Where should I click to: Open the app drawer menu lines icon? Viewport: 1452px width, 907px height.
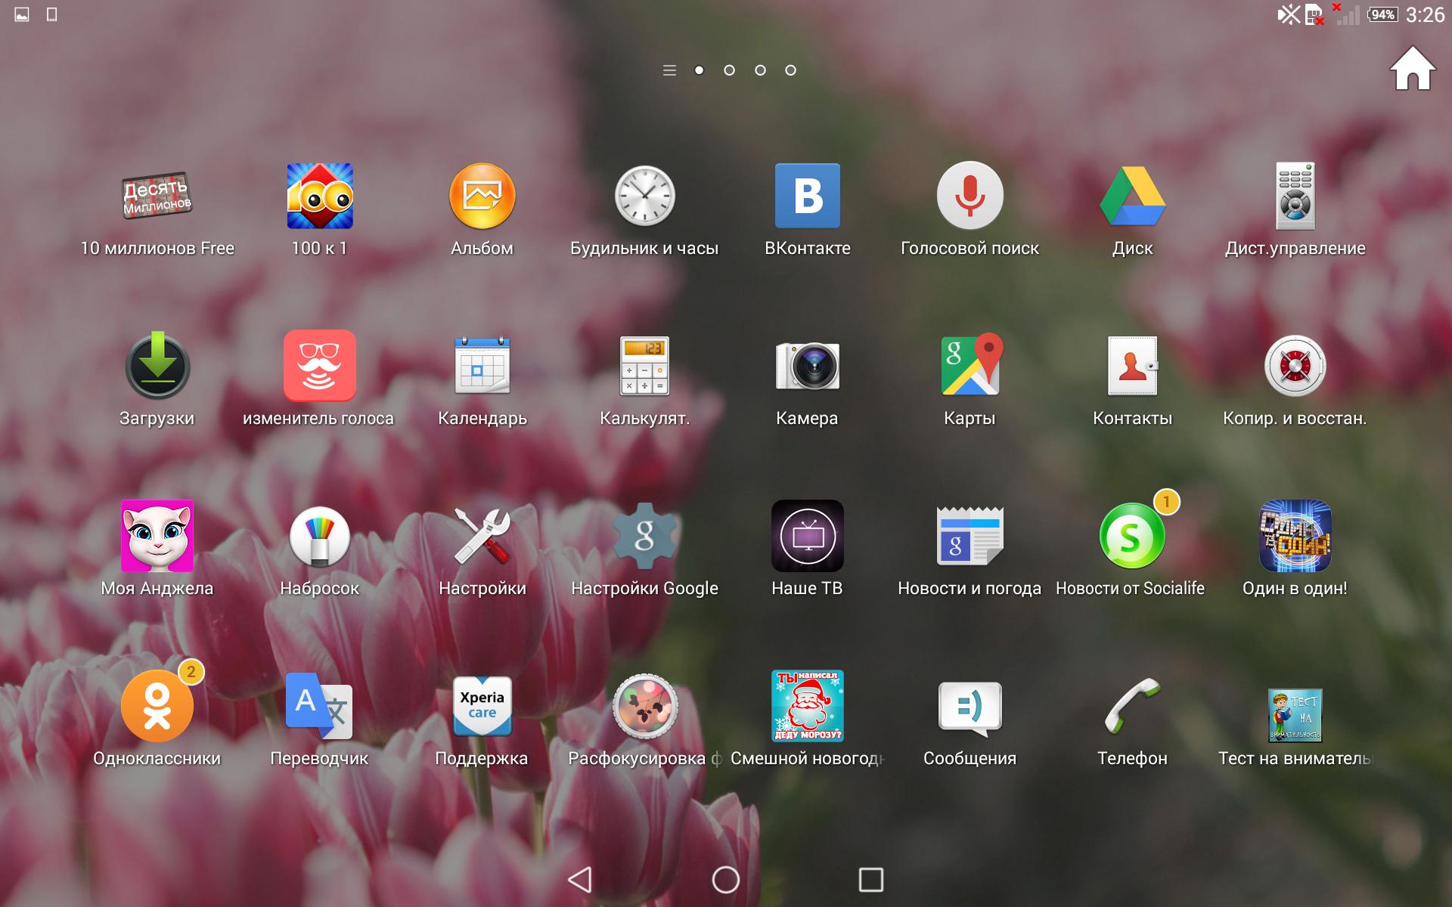point(669,70)
